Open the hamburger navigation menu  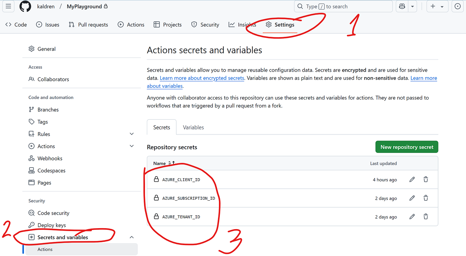pos(8,6)
